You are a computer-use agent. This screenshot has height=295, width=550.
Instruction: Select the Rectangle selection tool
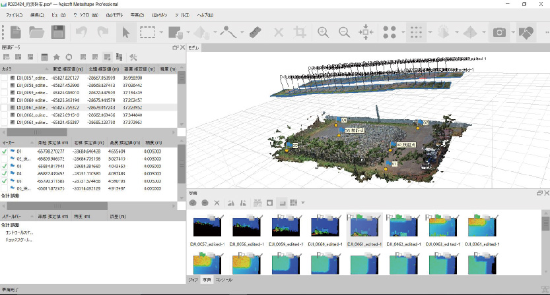point(148,32)
